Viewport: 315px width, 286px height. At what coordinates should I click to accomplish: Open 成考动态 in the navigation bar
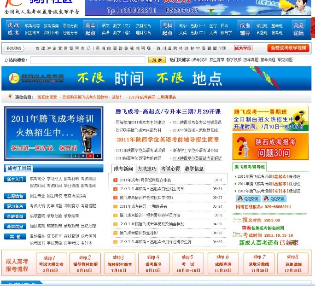(32, 26)
